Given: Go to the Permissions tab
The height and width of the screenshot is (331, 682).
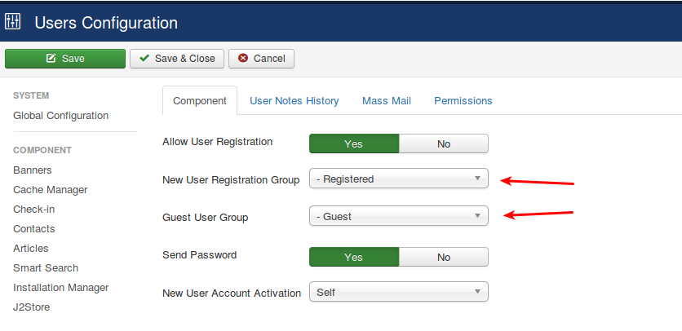Looking at the screenshot, I should [x=463, y=101].
